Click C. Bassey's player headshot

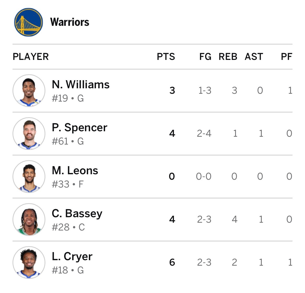coord(29,220)
